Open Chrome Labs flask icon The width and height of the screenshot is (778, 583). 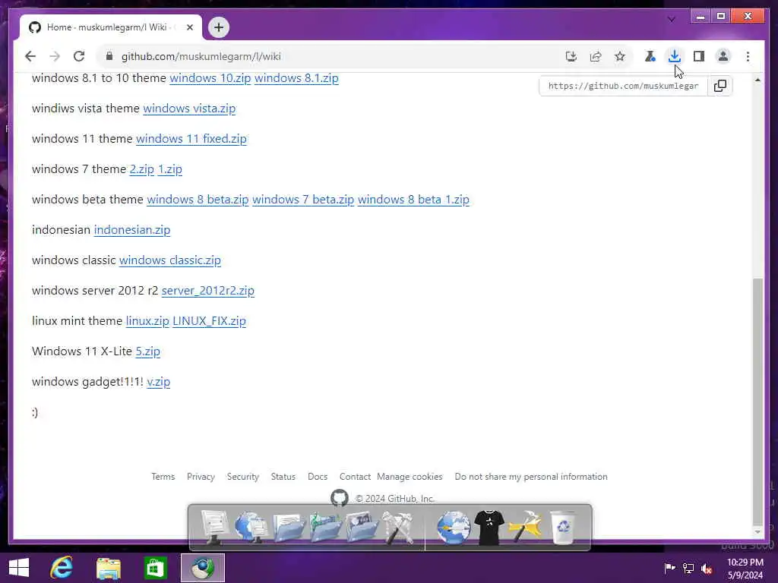coord(650,56)
